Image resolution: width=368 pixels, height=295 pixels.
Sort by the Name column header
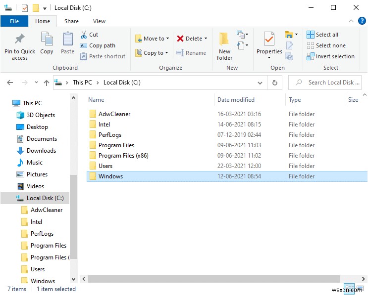[x=150, y=100]
